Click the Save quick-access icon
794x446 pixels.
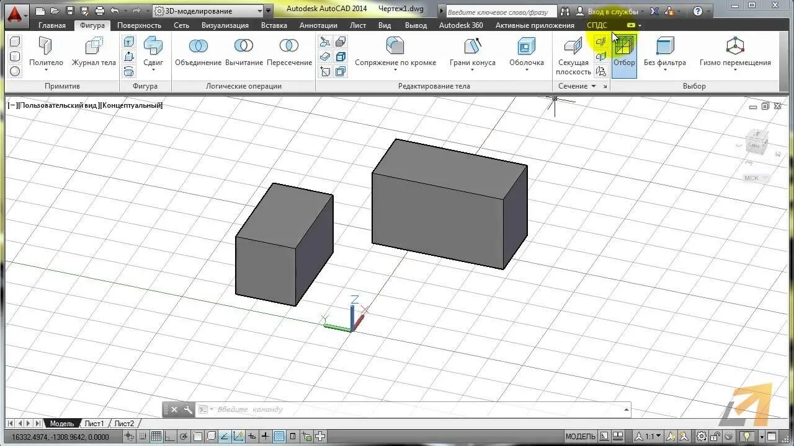point(69,11)
